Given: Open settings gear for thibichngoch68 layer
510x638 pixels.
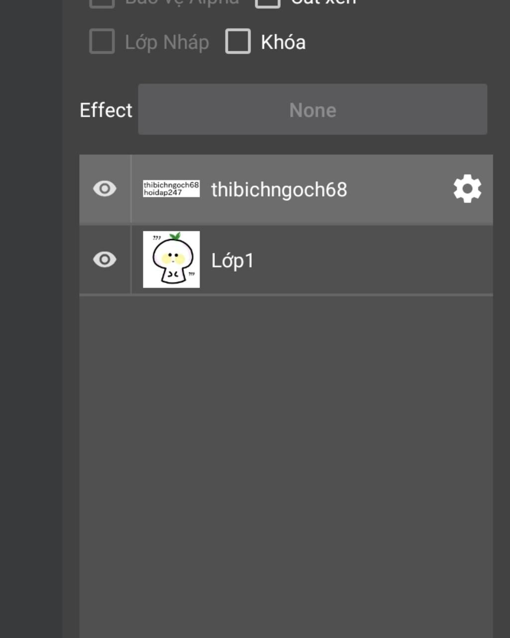Looking at the screenshot, I should click(467, 189).
